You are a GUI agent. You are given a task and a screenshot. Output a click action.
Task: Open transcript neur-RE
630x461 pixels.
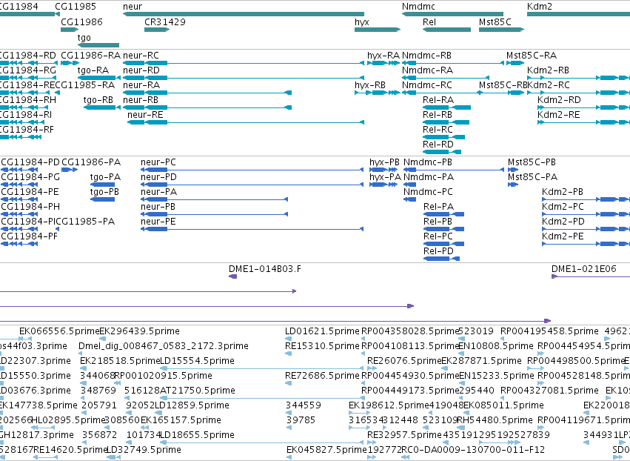246,122
